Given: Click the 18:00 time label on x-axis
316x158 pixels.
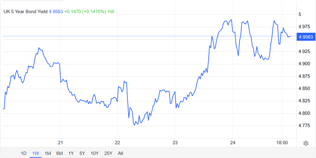Looking at the screenshot, I should click(282, 143).
